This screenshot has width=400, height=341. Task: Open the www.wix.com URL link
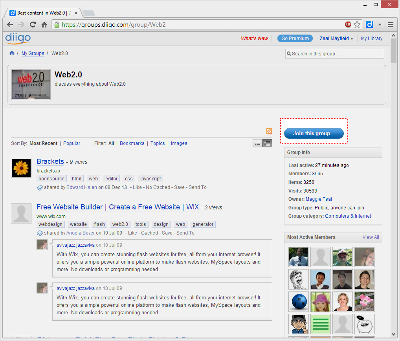tap(51, 216)
